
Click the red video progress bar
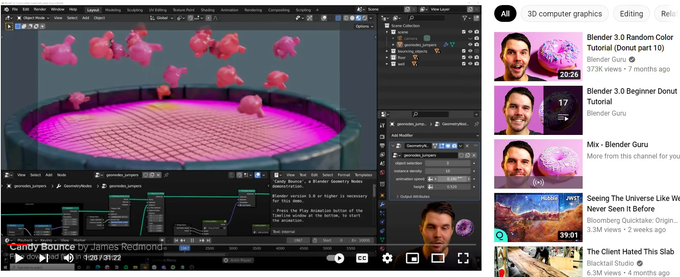pyautogui.click(x=17, y=244)
